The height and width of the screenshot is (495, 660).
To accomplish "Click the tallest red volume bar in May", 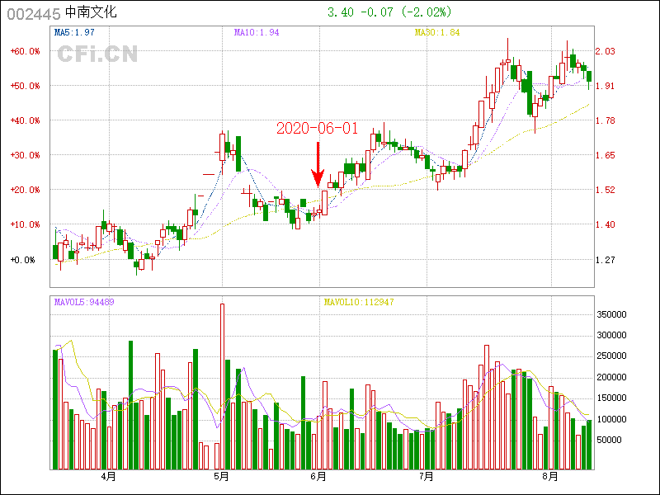I will (222, 386).
